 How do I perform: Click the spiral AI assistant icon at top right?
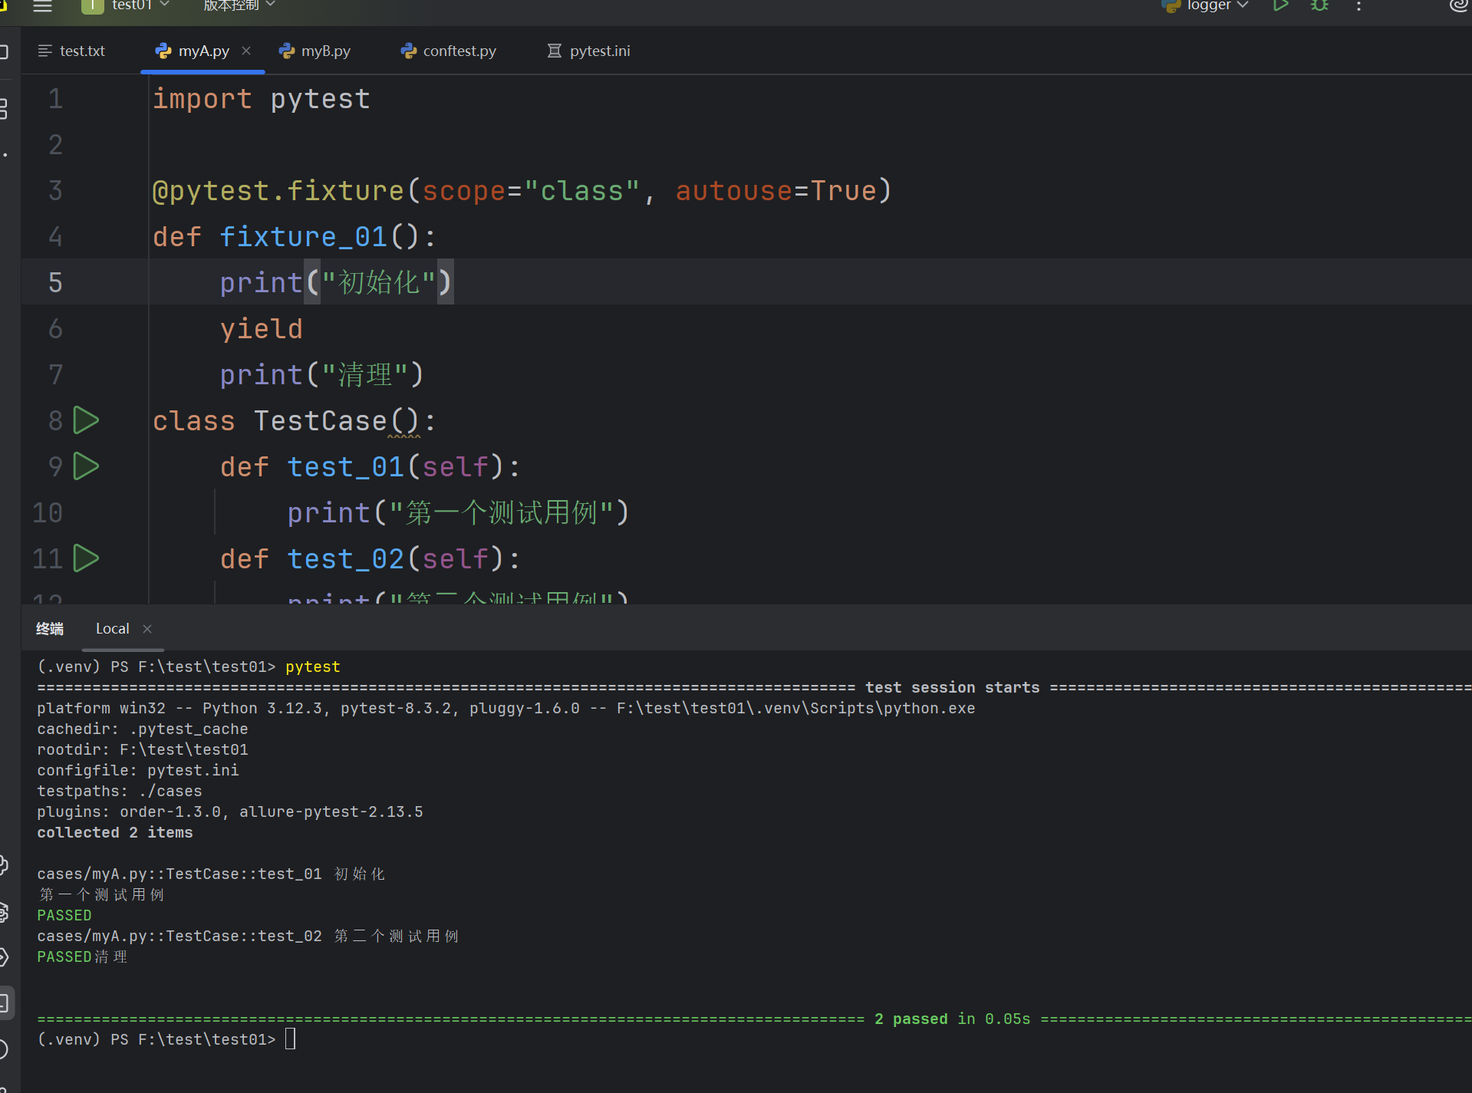click(1458, 6)
